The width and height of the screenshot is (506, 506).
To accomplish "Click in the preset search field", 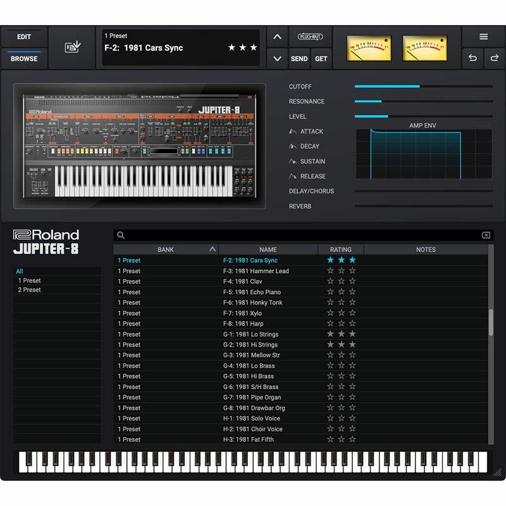I will pos(300,235).
